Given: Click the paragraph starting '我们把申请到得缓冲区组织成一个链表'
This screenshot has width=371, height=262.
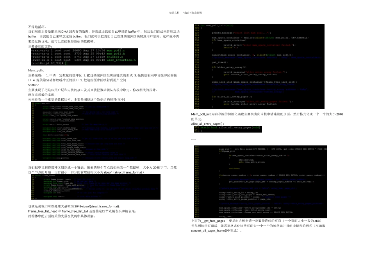Looking at the screenshot, I should click(102, 170).
